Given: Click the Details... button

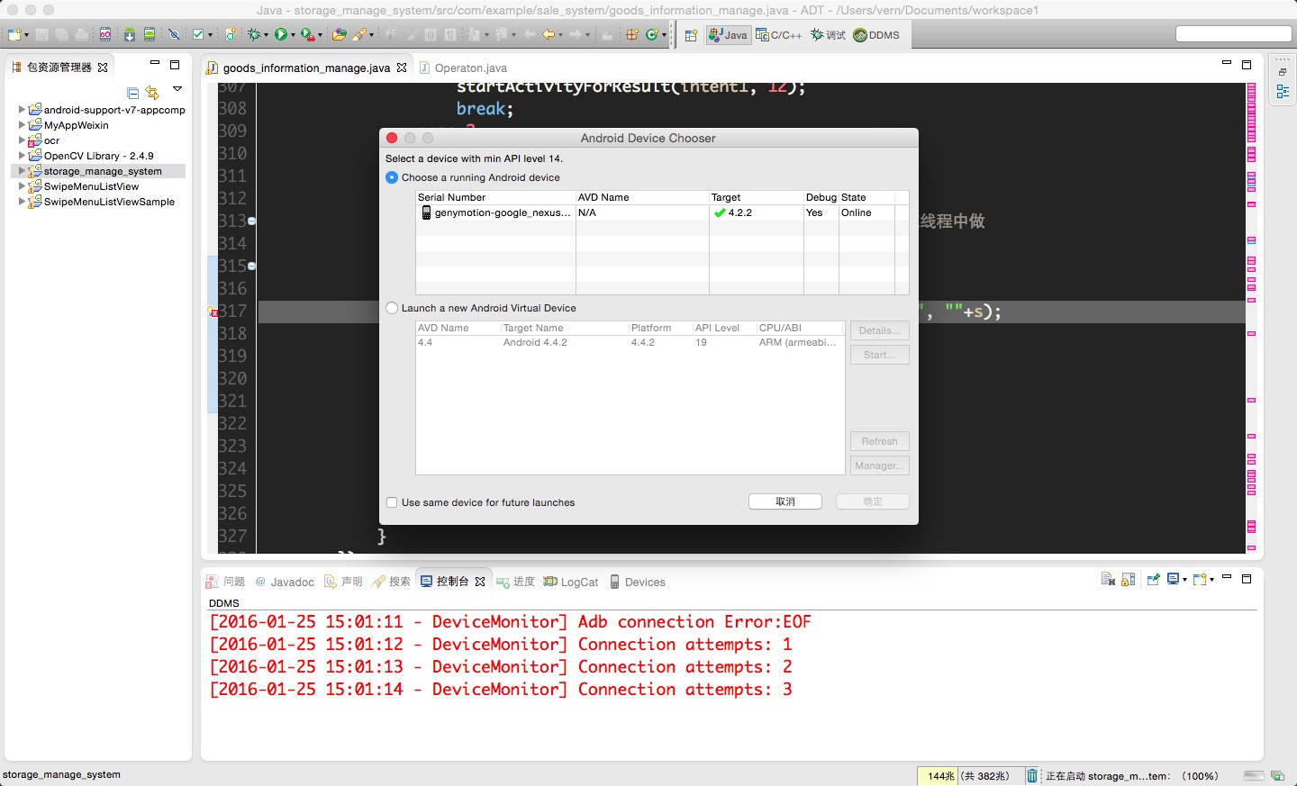Looking at the screenshot, I should click(879, 330).
